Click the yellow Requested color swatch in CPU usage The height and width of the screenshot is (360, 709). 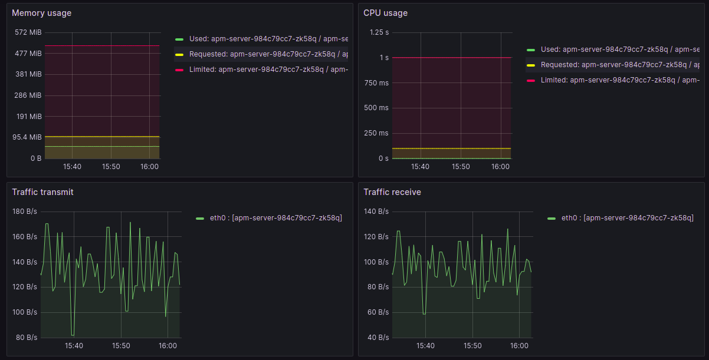(531, 65)
